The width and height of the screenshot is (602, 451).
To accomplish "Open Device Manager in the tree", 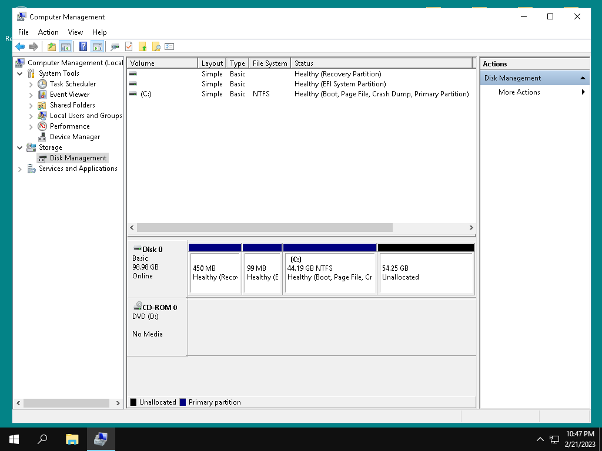I will point(75,137).
